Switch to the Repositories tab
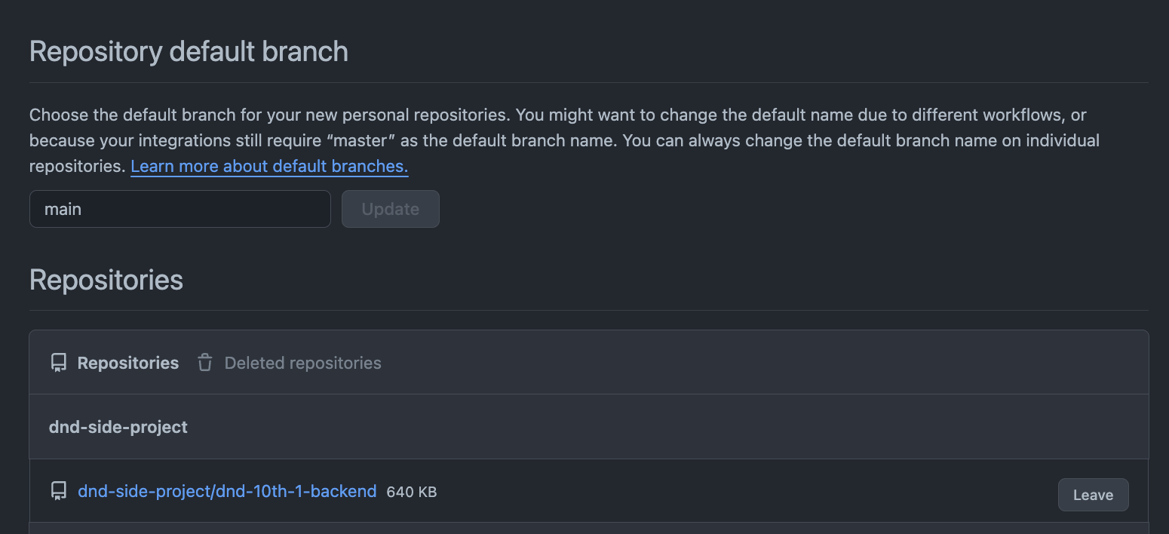Screen dimensions: 1169x534 [115, 363]
